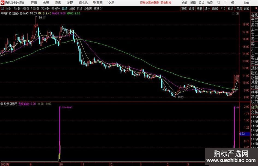Viewport: 258px width, 166px height.
Task: Click the MA5: 10.53 indicator label
Action: [x=30, y=13]
